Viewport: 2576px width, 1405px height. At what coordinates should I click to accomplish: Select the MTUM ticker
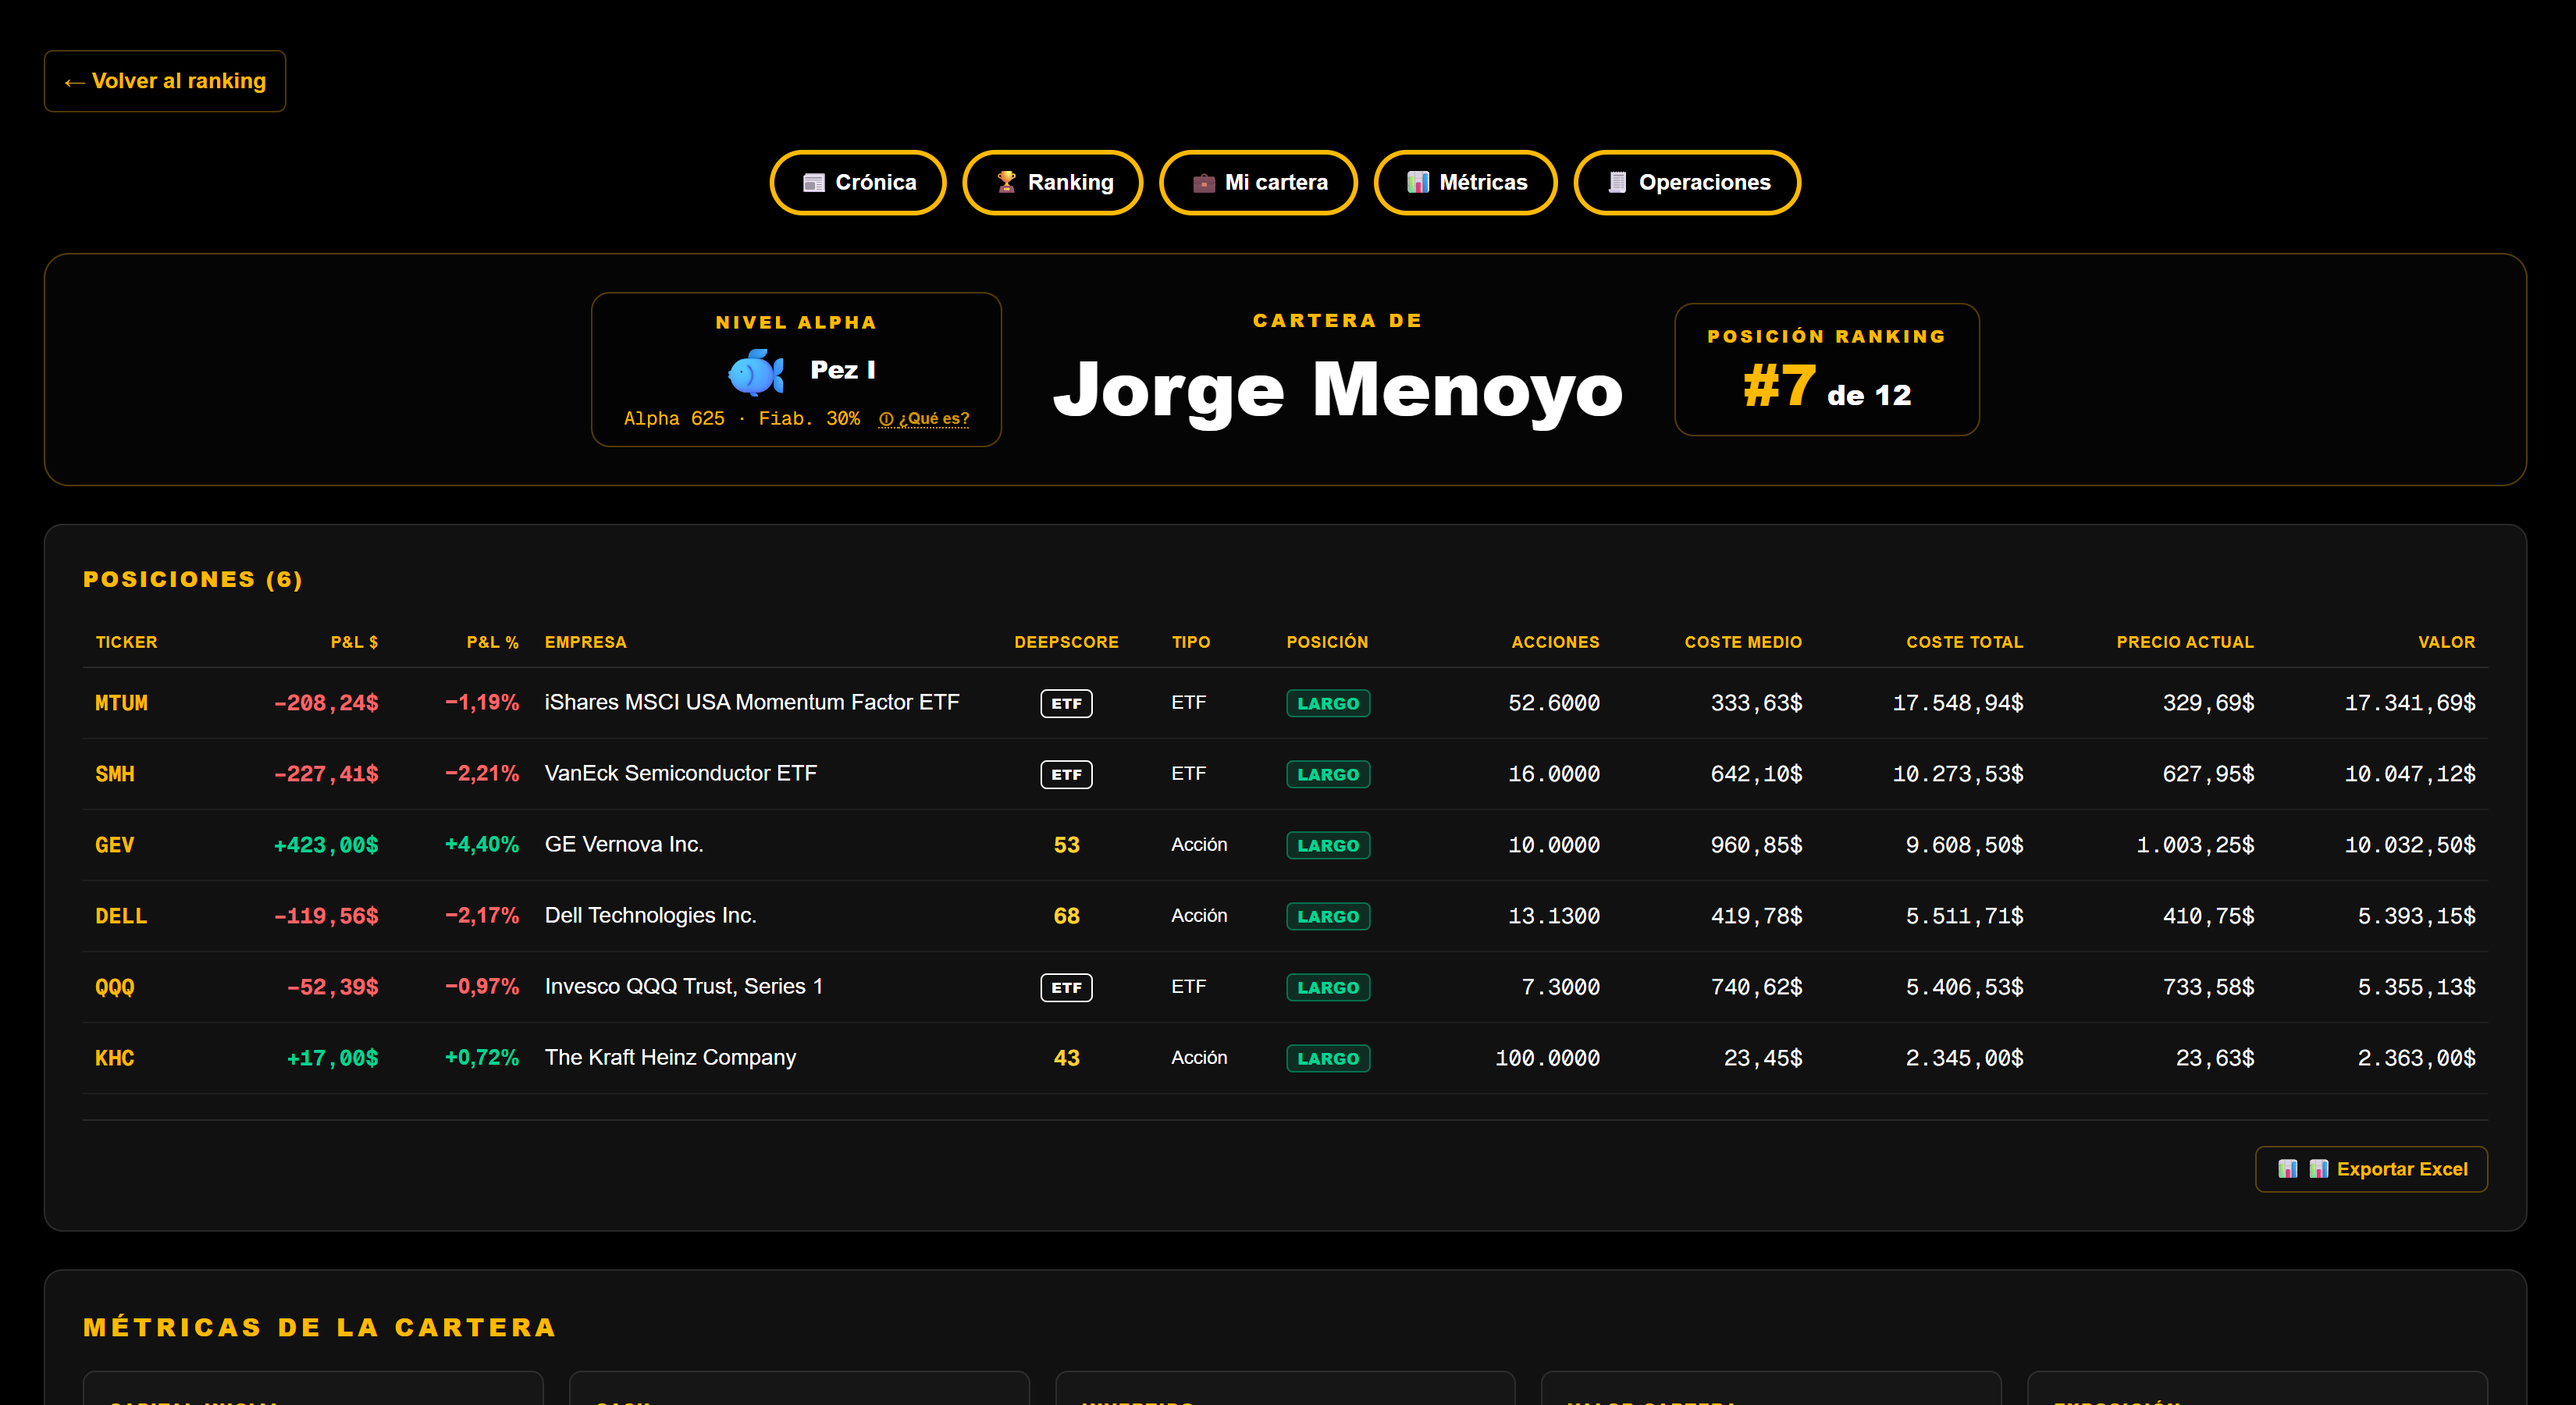121,703
